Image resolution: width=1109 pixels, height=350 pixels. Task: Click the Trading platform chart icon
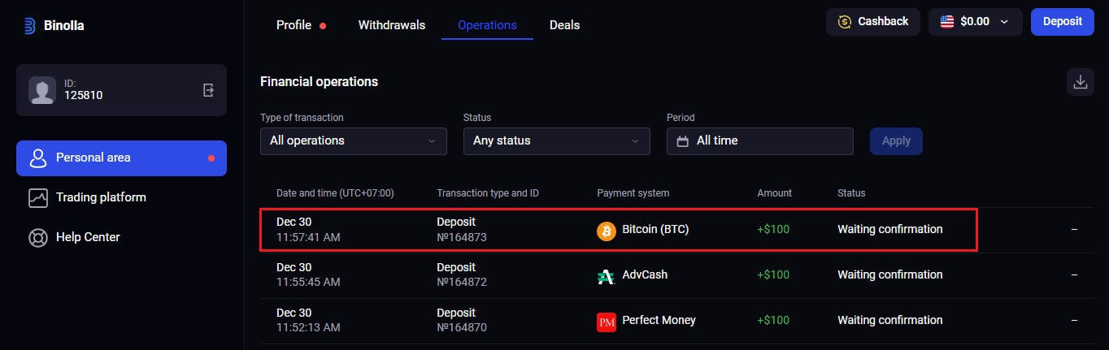[x=37, y=198]
